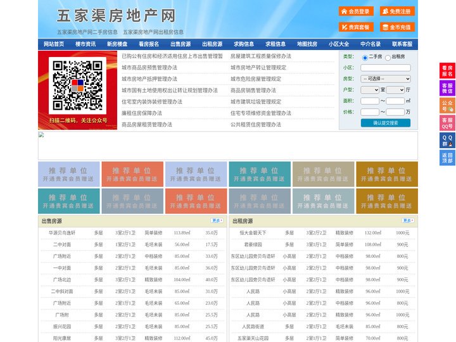456x342 pixels.
Task: Open 城市房地产转让管理规定 link
Action: point(258,68)
